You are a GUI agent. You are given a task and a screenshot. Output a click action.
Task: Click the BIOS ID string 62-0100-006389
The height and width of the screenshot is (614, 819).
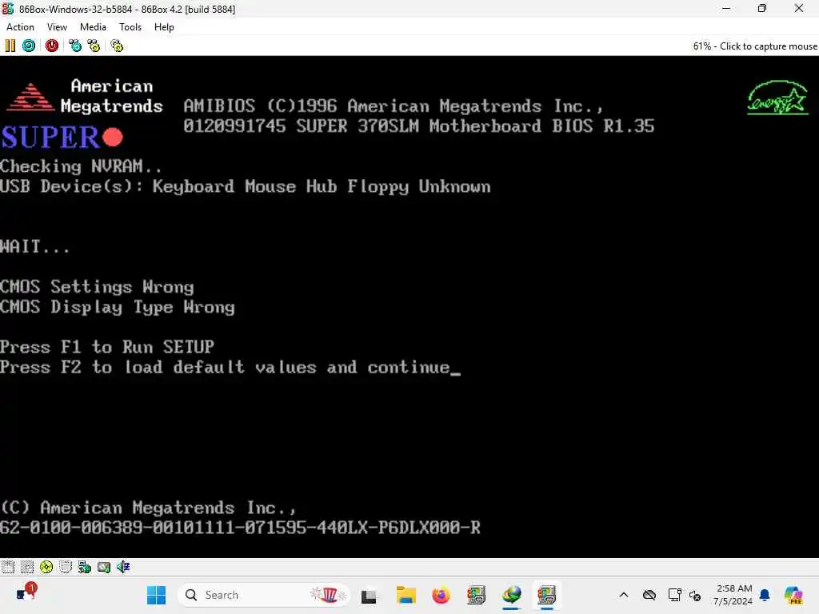pos(240,528)
